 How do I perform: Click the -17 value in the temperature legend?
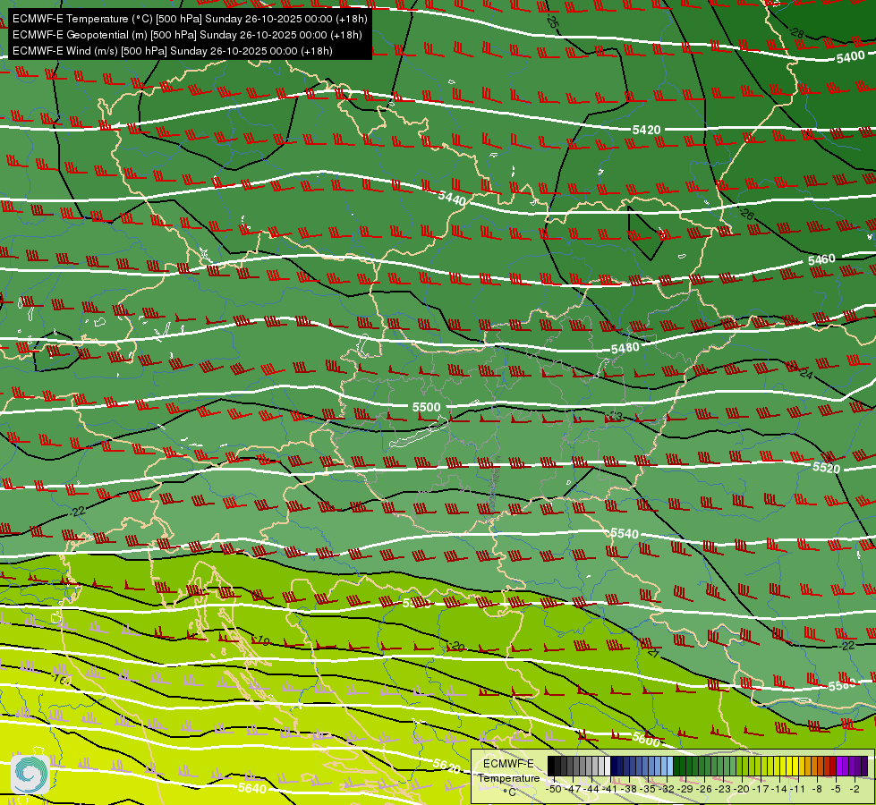[761, 790]
